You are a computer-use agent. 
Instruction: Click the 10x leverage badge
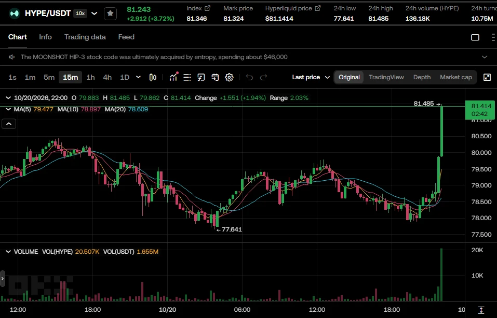point(80,13)
